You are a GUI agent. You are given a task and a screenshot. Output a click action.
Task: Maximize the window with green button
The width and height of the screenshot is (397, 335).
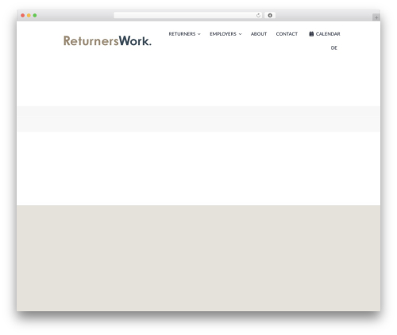pyautogui.click(x=35, y=15)
